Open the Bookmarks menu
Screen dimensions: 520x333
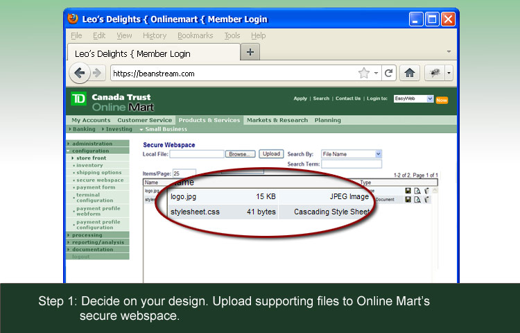tap(196, 35)
